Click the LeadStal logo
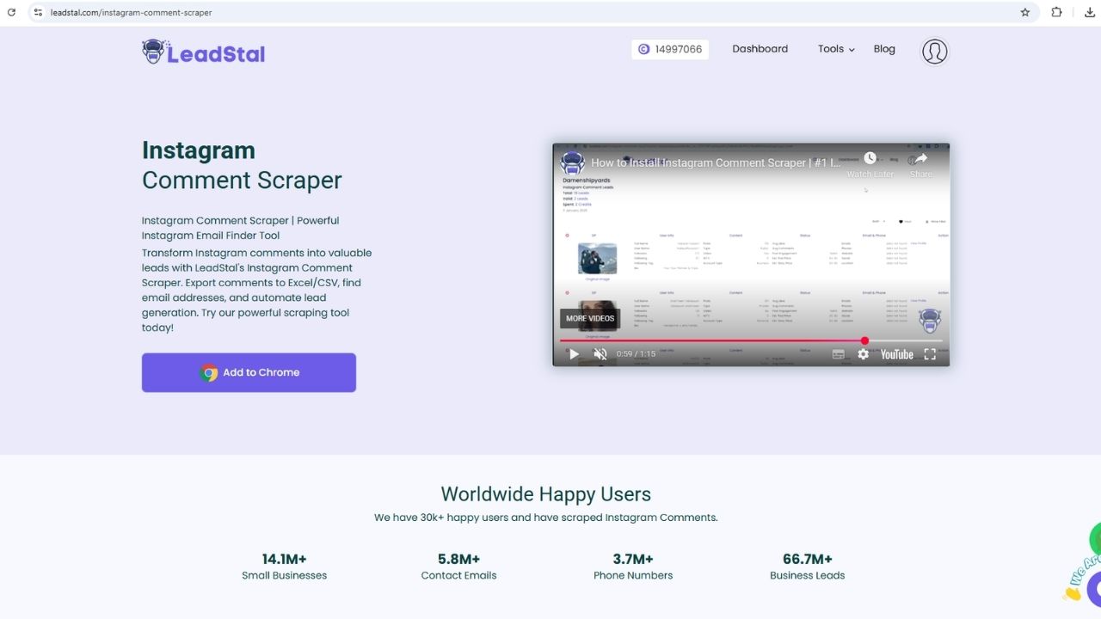 coord(204,52)
